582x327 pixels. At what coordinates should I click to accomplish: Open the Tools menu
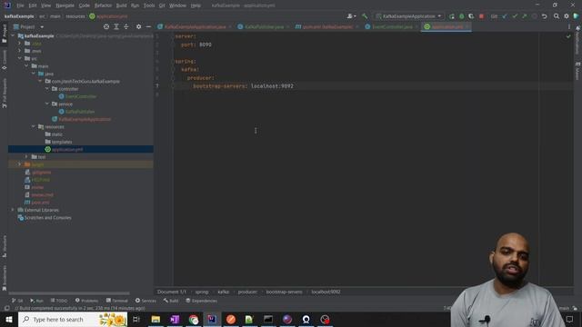pyautogui.click(x=149, y=5)
